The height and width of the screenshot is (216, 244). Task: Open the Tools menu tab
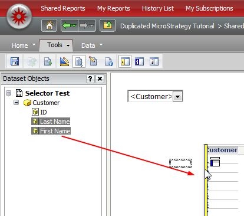coord(56,45)
